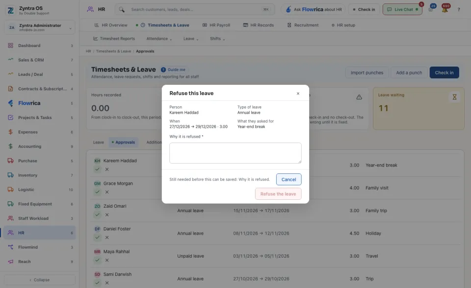Screen dimensions: 471x288
Task: Click the hourglass icon on Leave waiting card
Action: pyautogui.click(x=454, y=97)
